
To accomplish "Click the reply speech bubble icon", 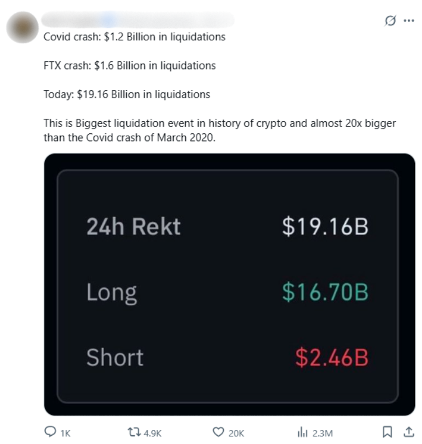I will (51, 432).
